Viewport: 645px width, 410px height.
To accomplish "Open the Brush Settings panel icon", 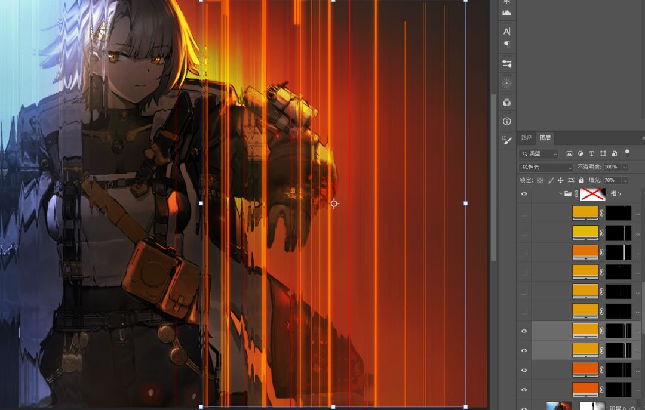I will tap(507, 141).
